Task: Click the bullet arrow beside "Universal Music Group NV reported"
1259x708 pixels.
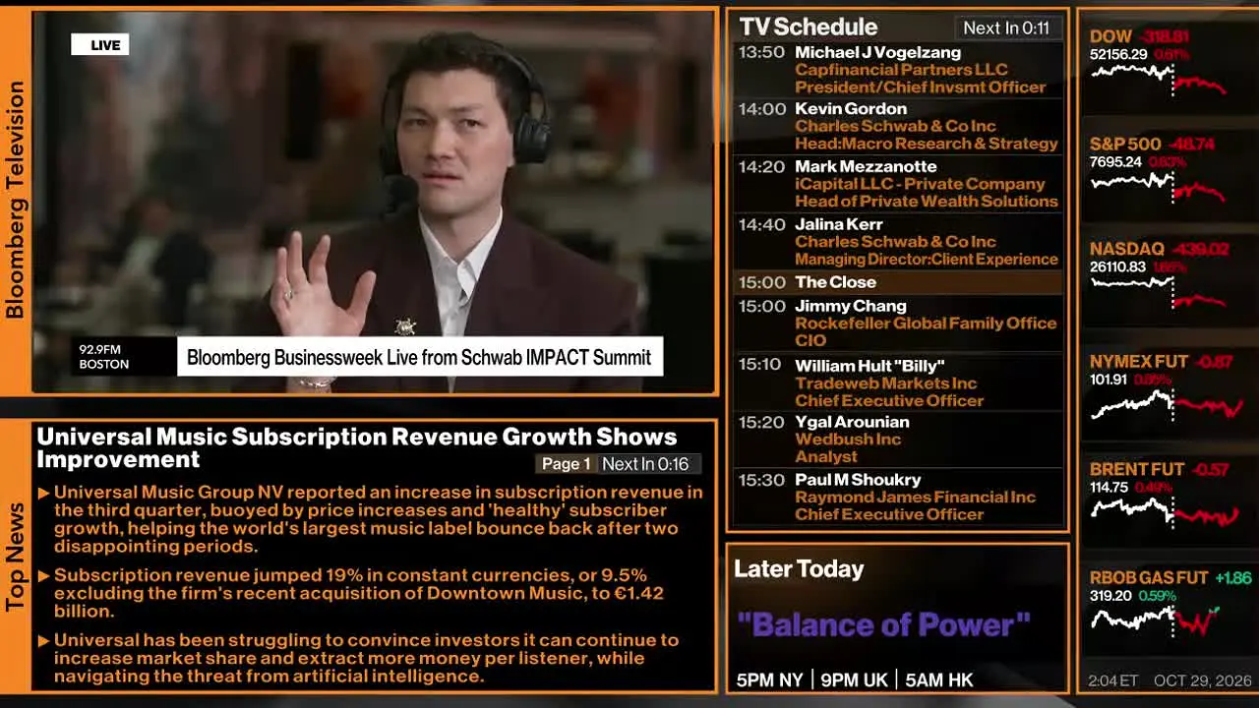Action: click(43, 493)
